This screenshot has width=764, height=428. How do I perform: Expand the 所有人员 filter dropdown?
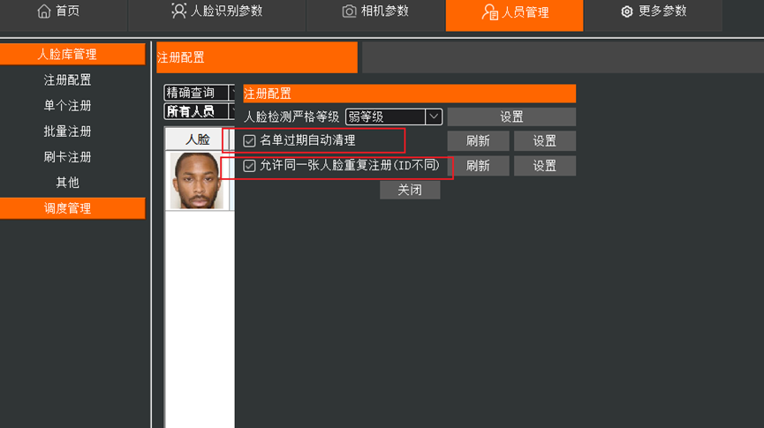click(x=200, y=111)
